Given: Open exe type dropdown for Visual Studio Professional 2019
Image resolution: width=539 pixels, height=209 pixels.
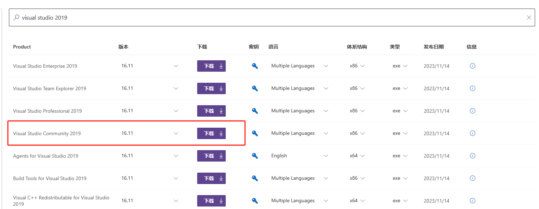Looking at the screenshot, I should [x=405, y=111].
